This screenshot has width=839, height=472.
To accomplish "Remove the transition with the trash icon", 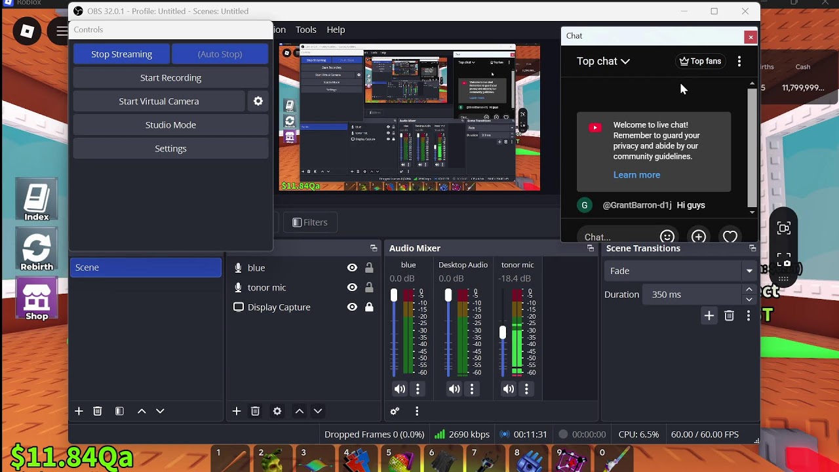I will [x=729, y=316].
